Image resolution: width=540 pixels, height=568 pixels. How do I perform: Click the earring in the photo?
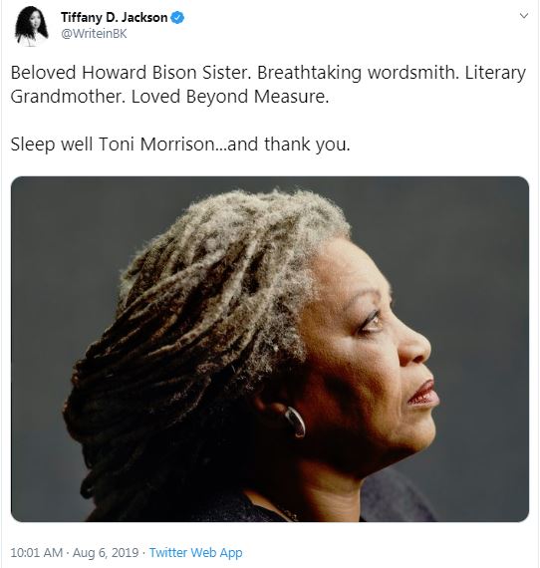tap(295, 422)
